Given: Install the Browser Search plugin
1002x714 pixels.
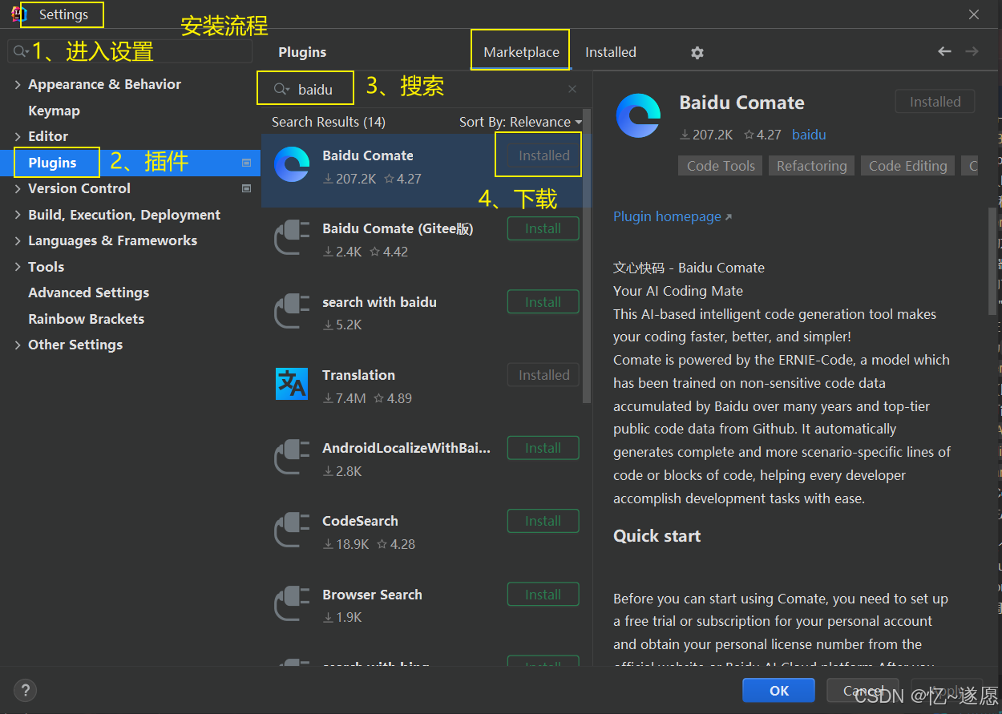Looking at the screenshot, I should pos(543,595).
